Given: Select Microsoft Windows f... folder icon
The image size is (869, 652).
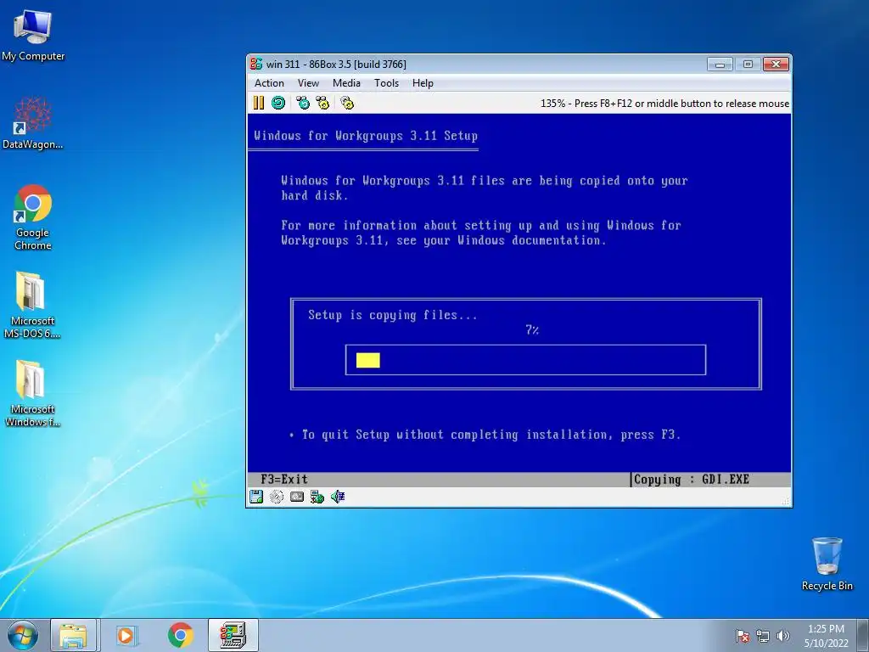Looking at the screenshot, I should pyautogui.click(x=32, y=392).
